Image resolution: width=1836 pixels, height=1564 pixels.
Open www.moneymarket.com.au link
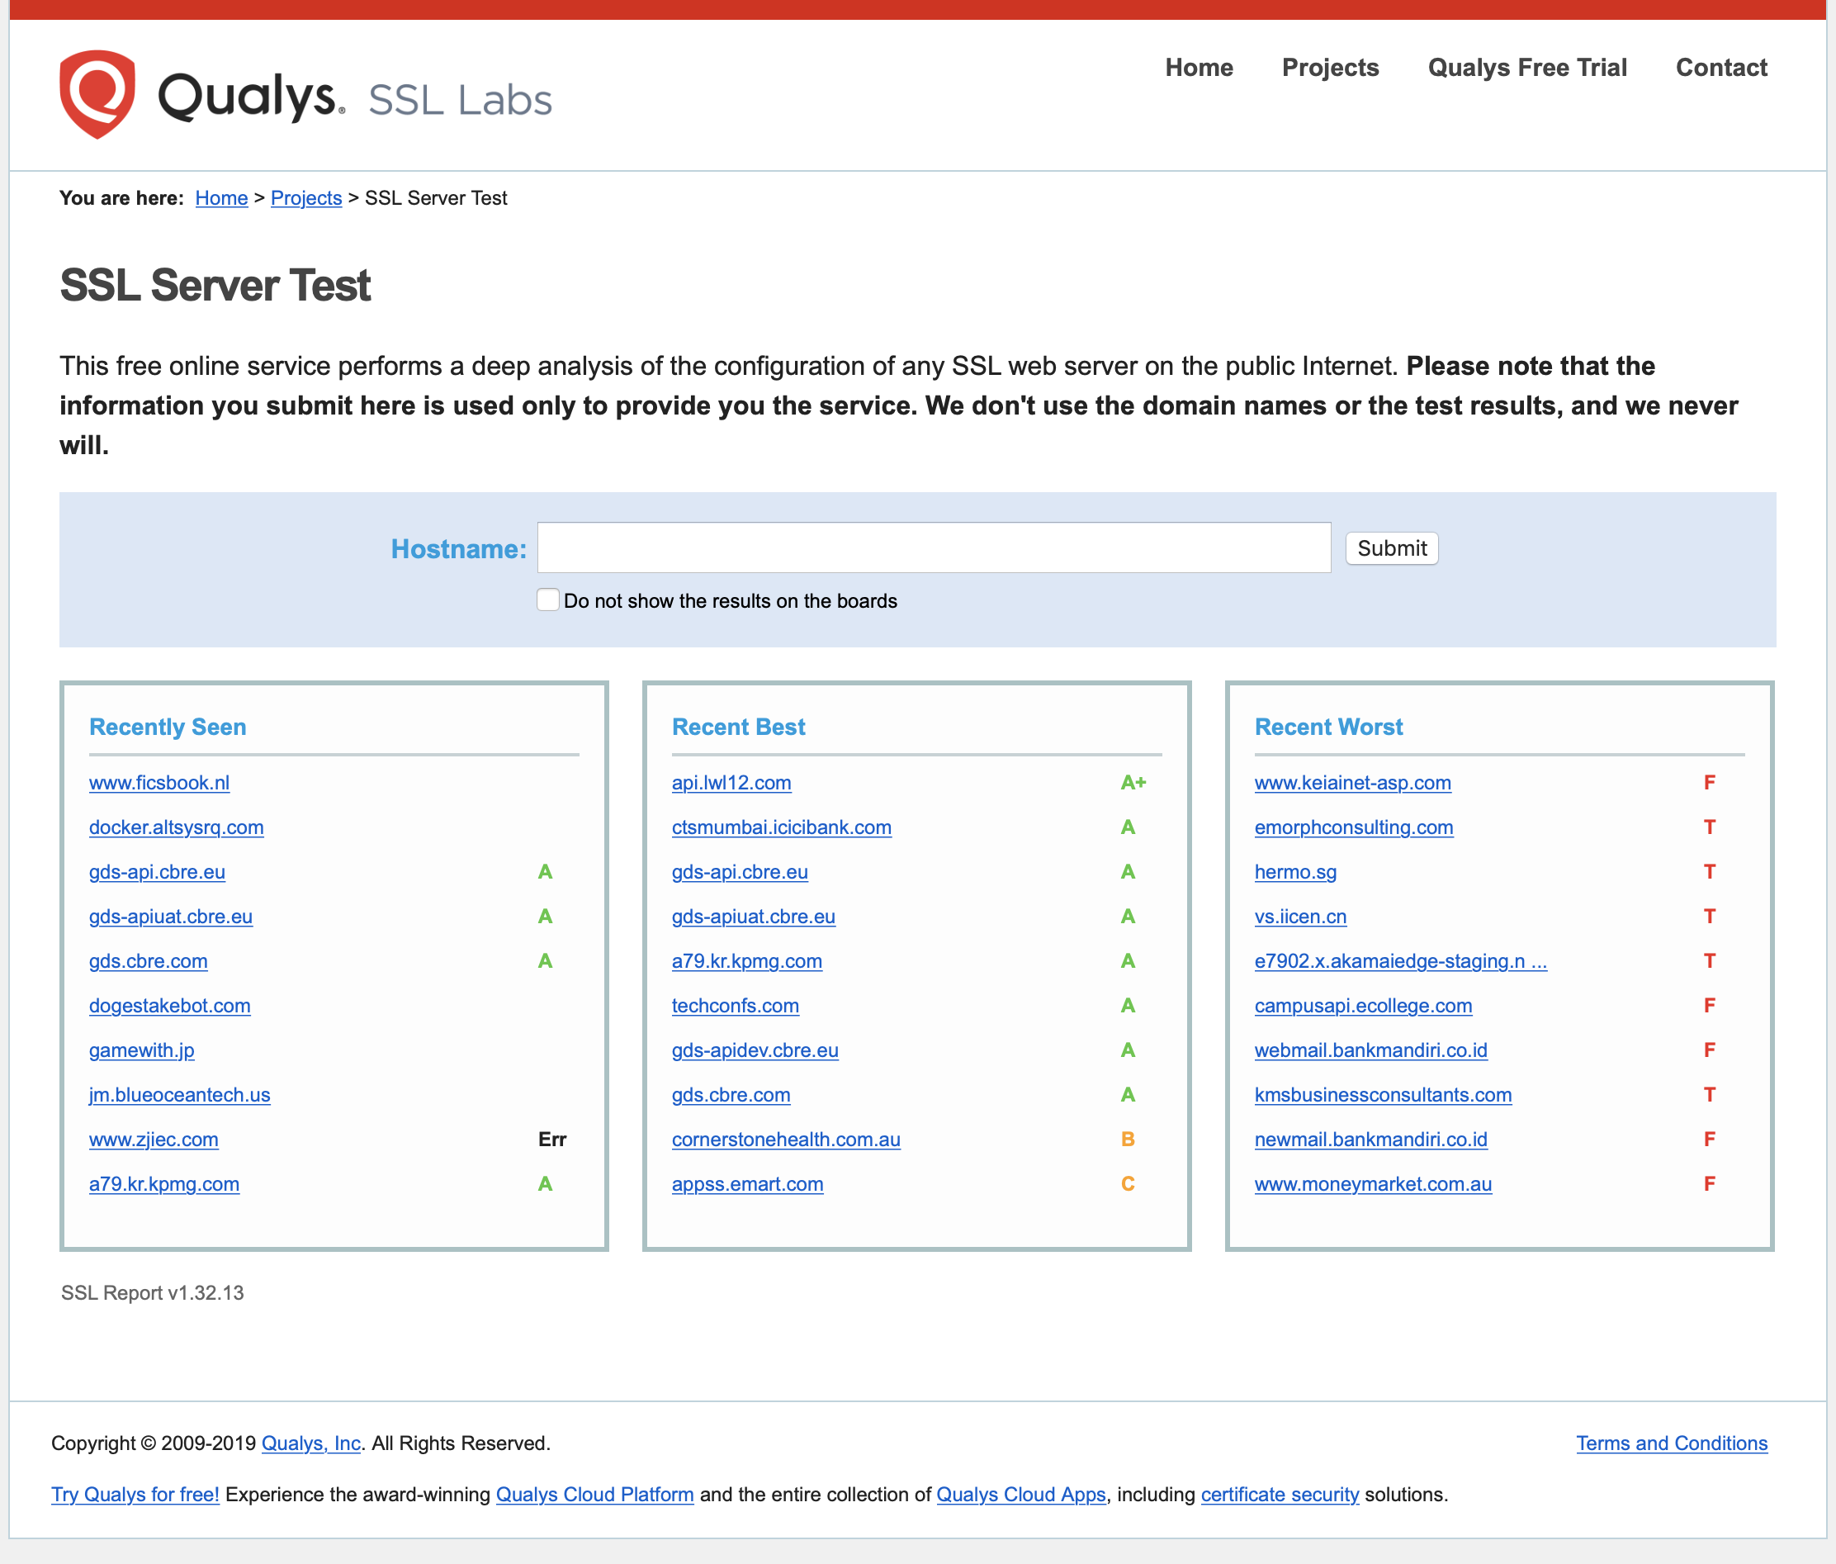(x=1373, y=1184)
